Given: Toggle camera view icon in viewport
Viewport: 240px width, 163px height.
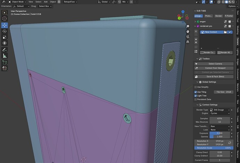Looking at the screenshot, I should pos(188,37).
